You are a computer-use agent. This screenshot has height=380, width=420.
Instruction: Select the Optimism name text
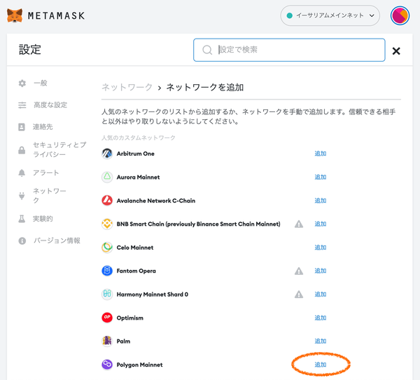(130, 318)
